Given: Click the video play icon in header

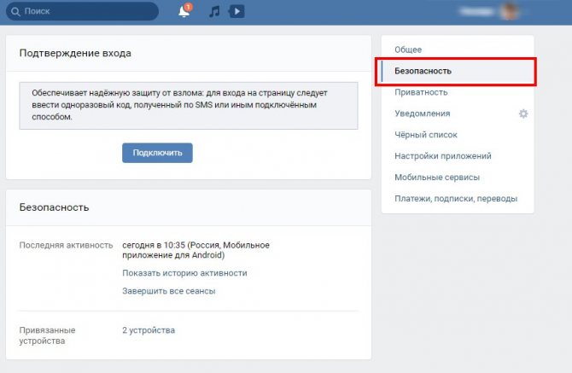Looking at the screenshot, I should click(236, 12).
